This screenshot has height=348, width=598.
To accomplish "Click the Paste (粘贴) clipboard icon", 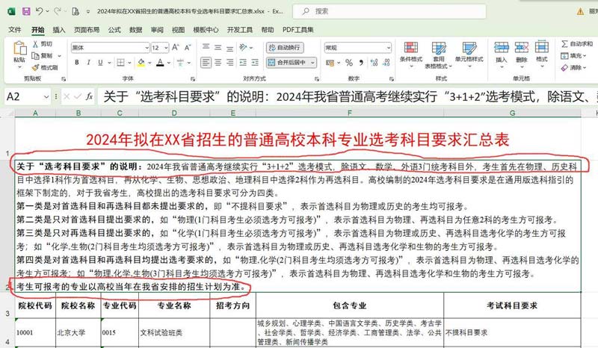I will click(19, 49).
